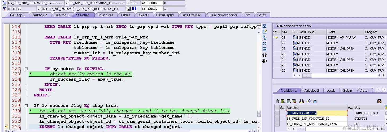Image resolution: width=387 pixels, height=132 pixels.
Task: Switch to the Tables tab
Action: pyautogui.click(x=125, y=15)
